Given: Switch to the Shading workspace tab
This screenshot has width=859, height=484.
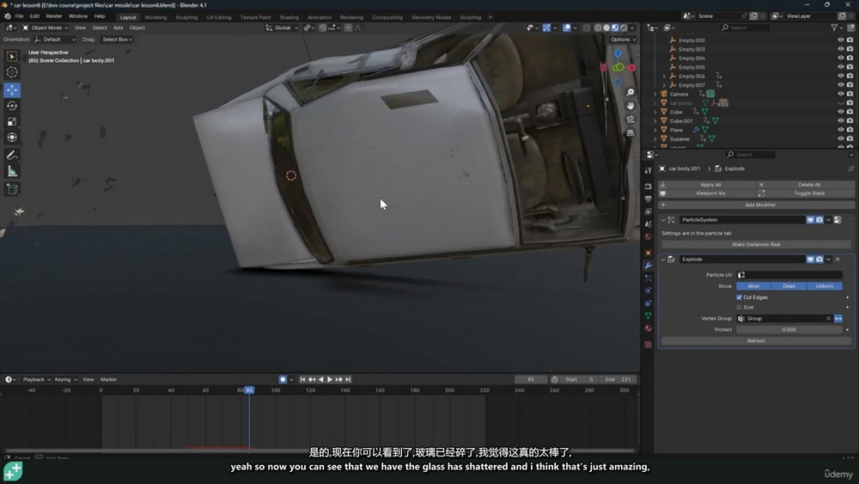Looking at the screenshot, I should click(x=289, y=17).
